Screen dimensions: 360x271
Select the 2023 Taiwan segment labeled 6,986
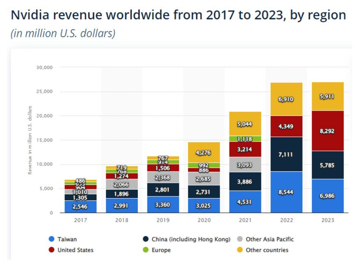tap(328, 196)
